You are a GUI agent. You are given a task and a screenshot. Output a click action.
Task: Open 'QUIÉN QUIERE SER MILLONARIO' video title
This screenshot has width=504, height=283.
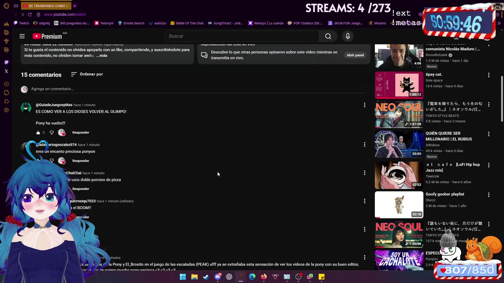click(x=448, y=136)
